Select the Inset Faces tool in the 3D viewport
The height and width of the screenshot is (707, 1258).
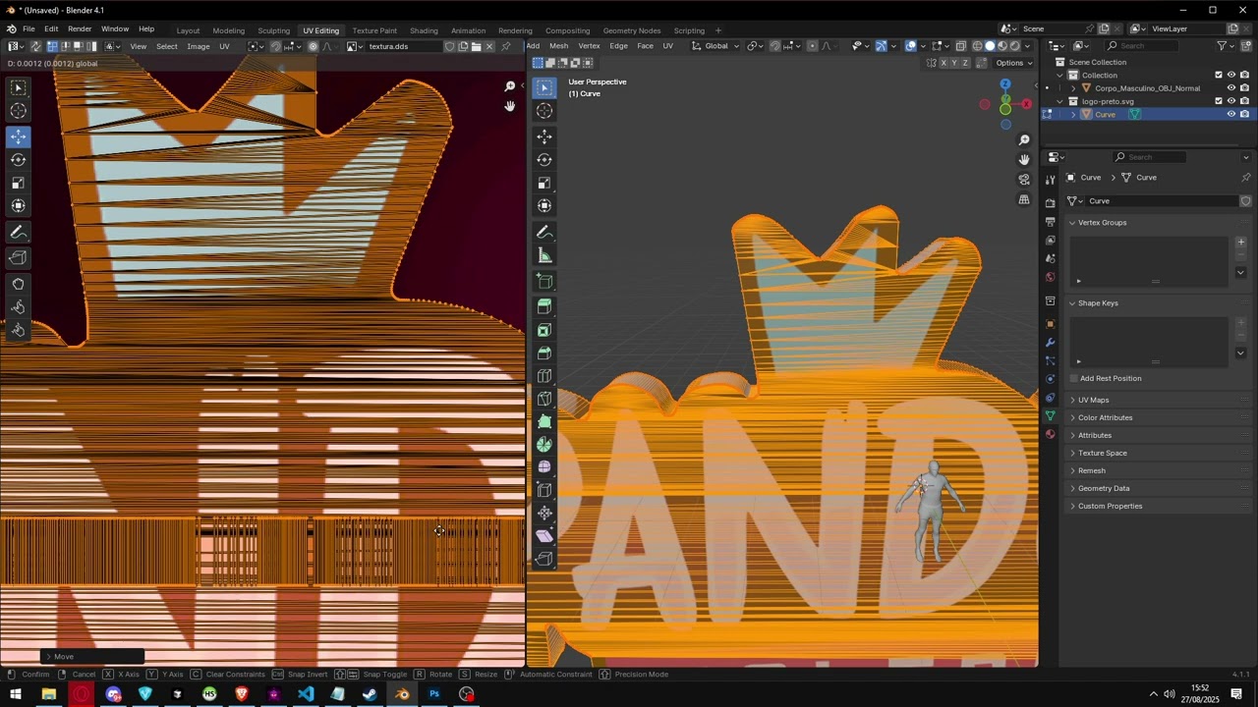[x=544, y=331]
